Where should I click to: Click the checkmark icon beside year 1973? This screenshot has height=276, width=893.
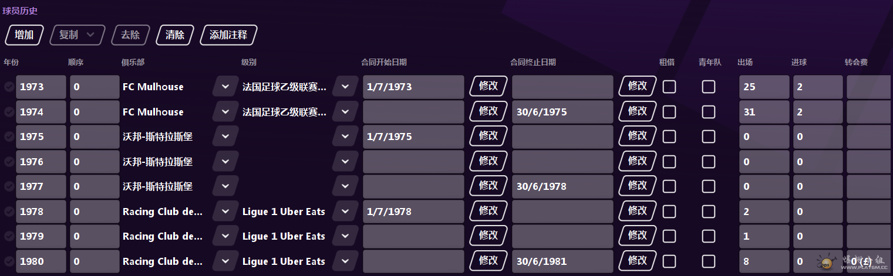pos(9,87)
